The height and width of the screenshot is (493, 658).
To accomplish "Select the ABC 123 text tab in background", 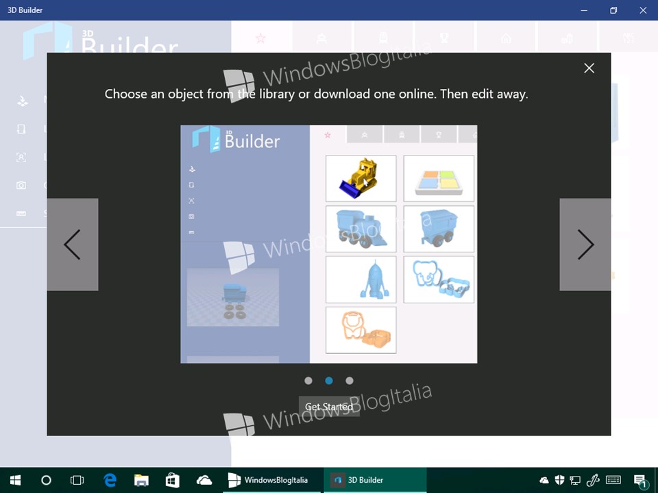I will point(629,38).
